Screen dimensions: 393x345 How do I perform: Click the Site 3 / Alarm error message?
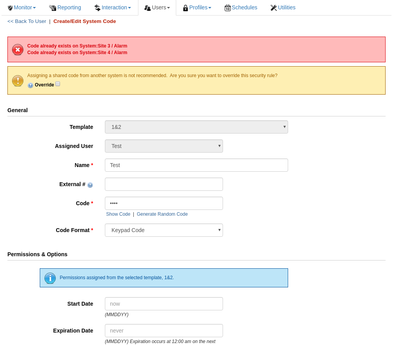[x=77, y=46]
